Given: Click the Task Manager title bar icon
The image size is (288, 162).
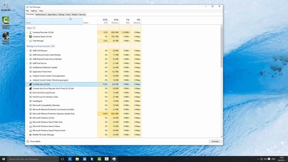Looking at the screenshot, I should pyautogui.click(x=27, y=7).
